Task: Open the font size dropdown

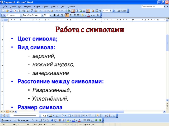Action: [x=50, y=15]
